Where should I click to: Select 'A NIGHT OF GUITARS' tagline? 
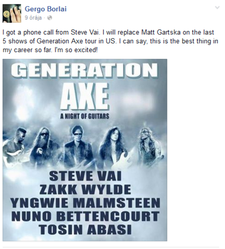(85, 116)
